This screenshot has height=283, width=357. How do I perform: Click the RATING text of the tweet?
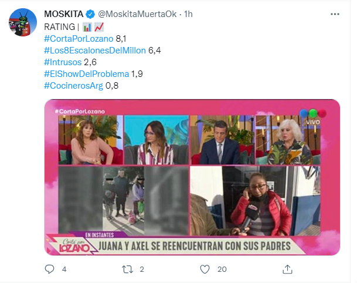(59, 27)
